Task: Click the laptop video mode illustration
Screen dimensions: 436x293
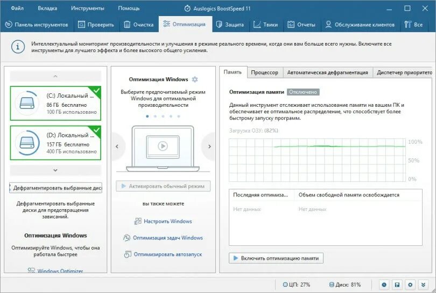Action: coord(163,149)
